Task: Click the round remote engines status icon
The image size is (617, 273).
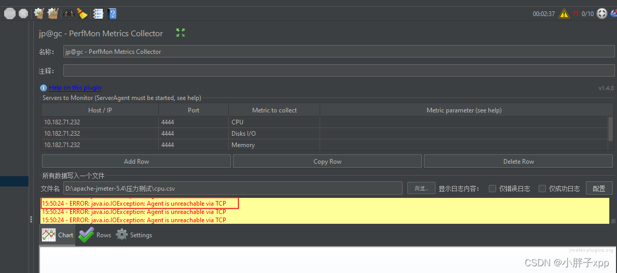Action: (601, 14)
